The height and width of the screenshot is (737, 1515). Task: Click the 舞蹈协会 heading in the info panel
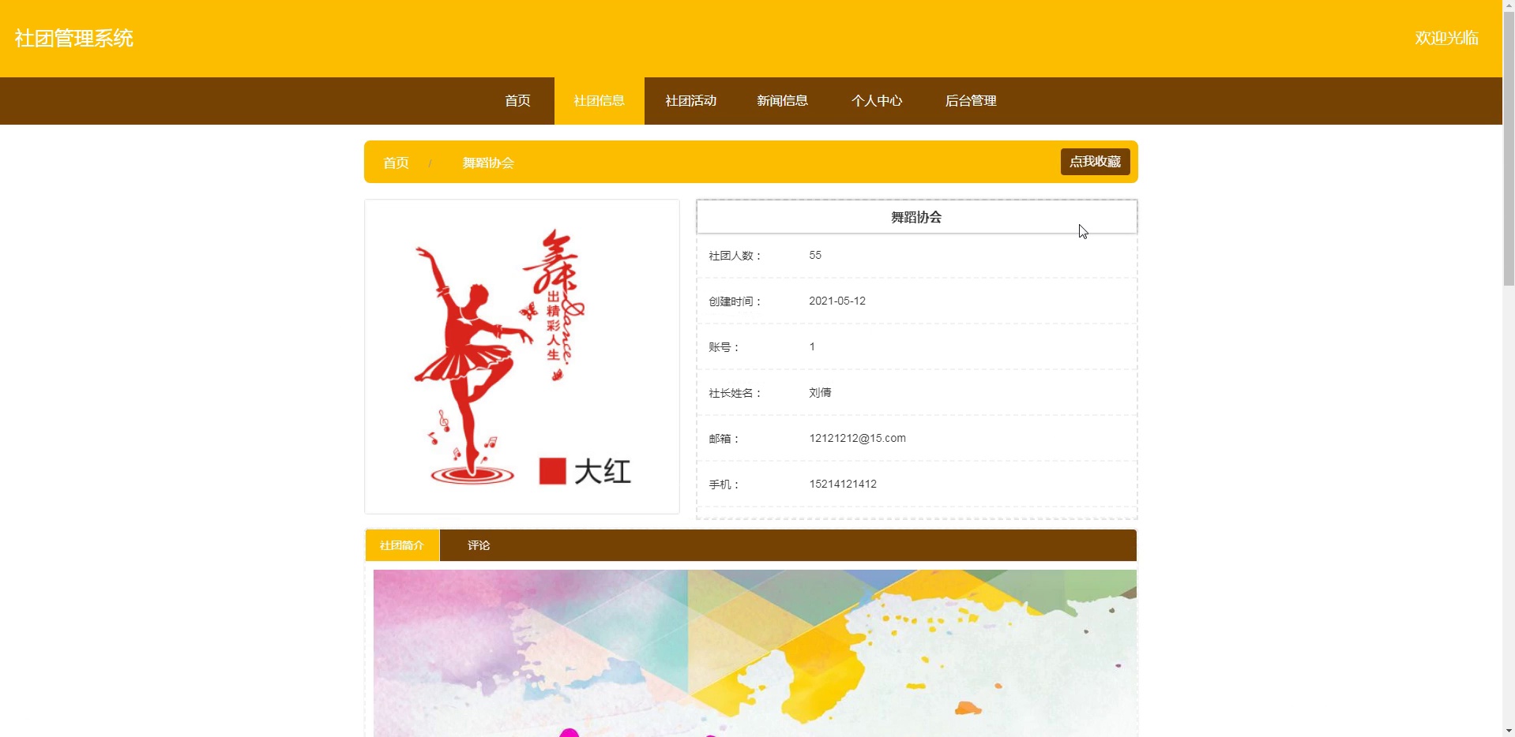[x=916, y=217]
